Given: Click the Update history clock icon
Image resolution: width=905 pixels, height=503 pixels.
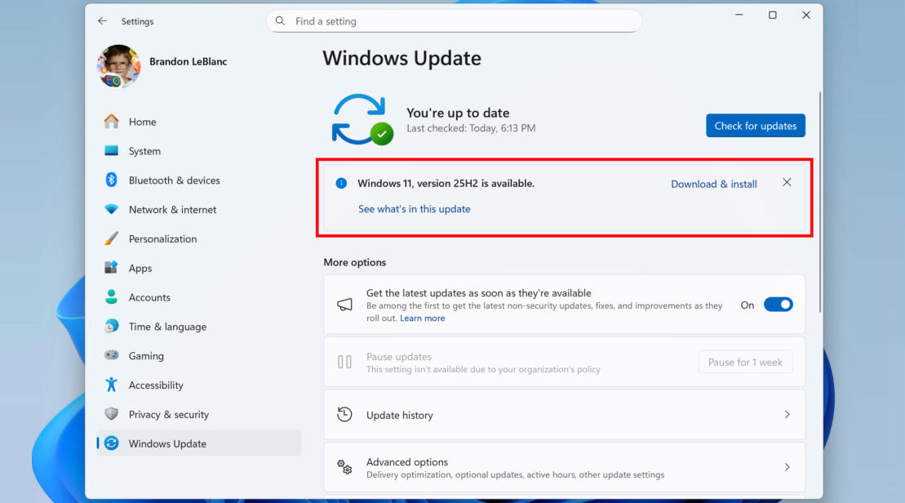Looking at the screenshot, I should tap(344, 415).
